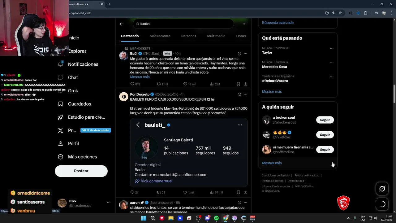
Task: Follow the @sofffmelina account
Action: pyautogui.click(x=325, y=150)
